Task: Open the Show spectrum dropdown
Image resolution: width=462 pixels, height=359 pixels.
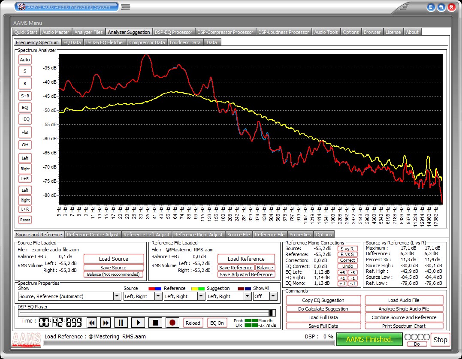Action: pos(117,296)
